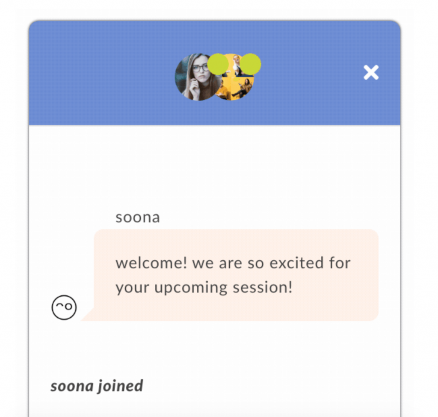Select the soona joined status entry
Image resolution: width=438 pixels, height=417 pixels.
97,386
